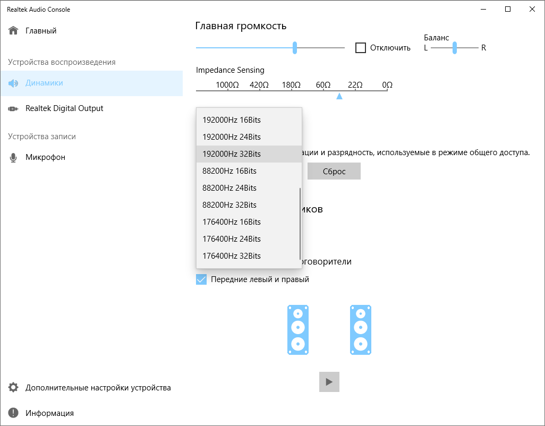Screen dimensions: 545x426
Task: Click the left front speaker image
Action: 298,330
